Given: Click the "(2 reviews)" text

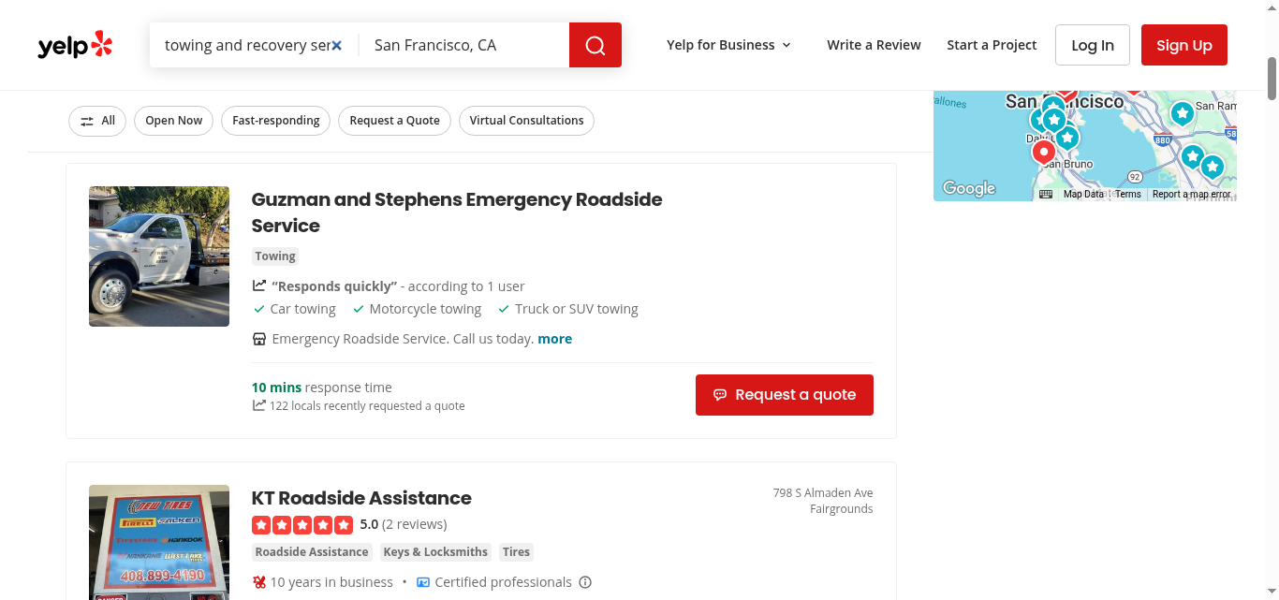Looking at the screenshot, I should (415, 524).
